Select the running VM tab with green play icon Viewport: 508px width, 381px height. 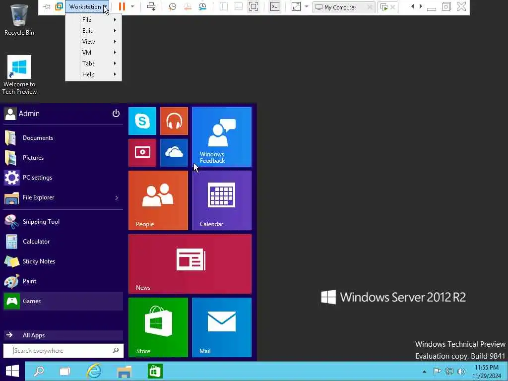click(384, 7)
